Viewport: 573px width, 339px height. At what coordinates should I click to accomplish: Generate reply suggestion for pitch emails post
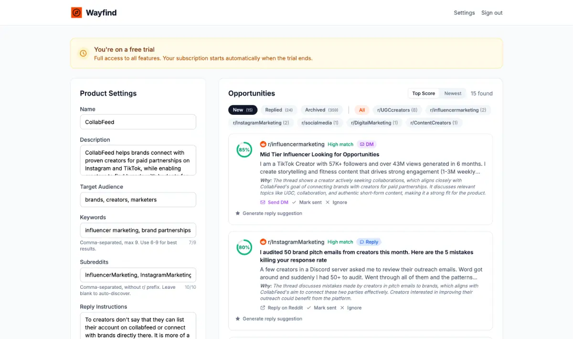[x=269, y=319]
